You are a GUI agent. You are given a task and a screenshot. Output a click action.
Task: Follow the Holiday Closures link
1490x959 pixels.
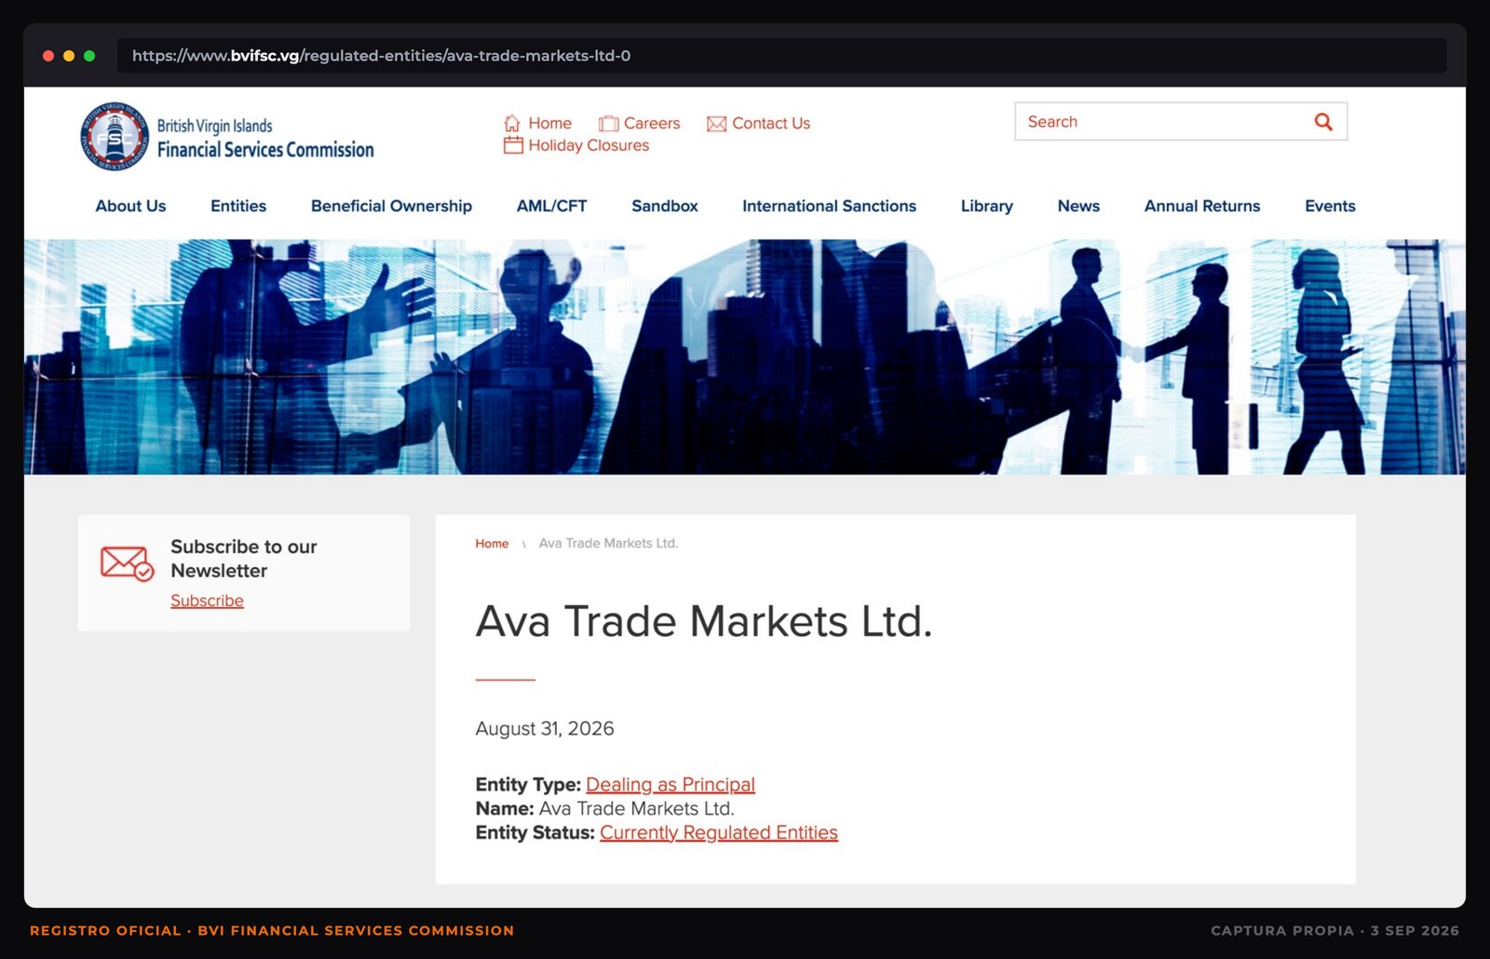[589, 145]
